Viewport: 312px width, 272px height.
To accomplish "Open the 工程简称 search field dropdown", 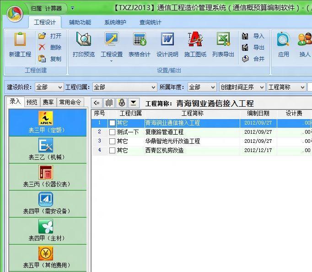I will pos(286,87).
